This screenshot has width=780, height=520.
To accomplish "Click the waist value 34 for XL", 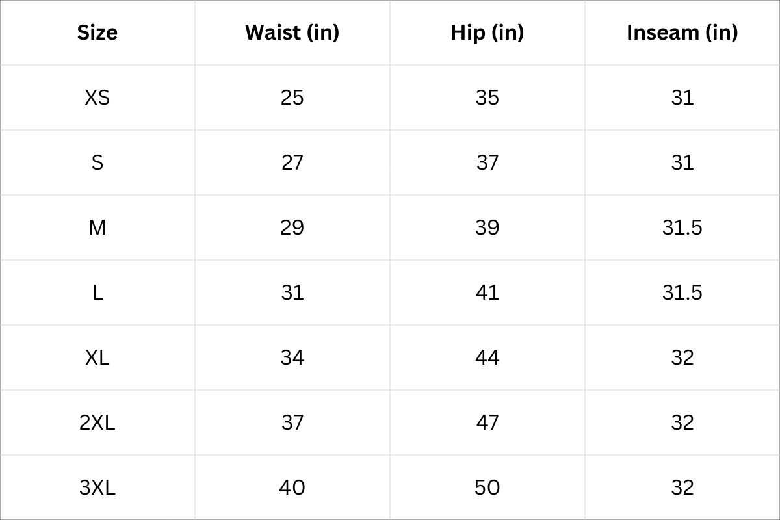I will pos(292,357).
